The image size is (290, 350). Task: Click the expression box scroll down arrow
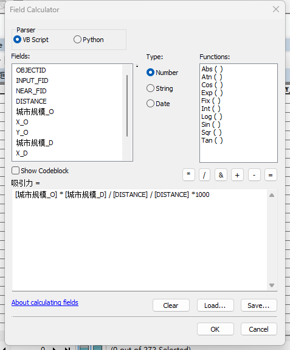point(272,285)
